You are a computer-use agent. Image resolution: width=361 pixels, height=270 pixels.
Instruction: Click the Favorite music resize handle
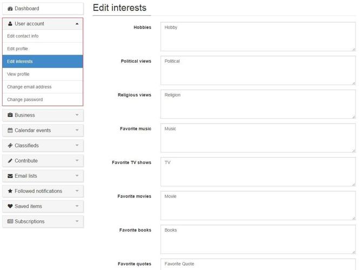pyautogui.click(x=353, y=151)
